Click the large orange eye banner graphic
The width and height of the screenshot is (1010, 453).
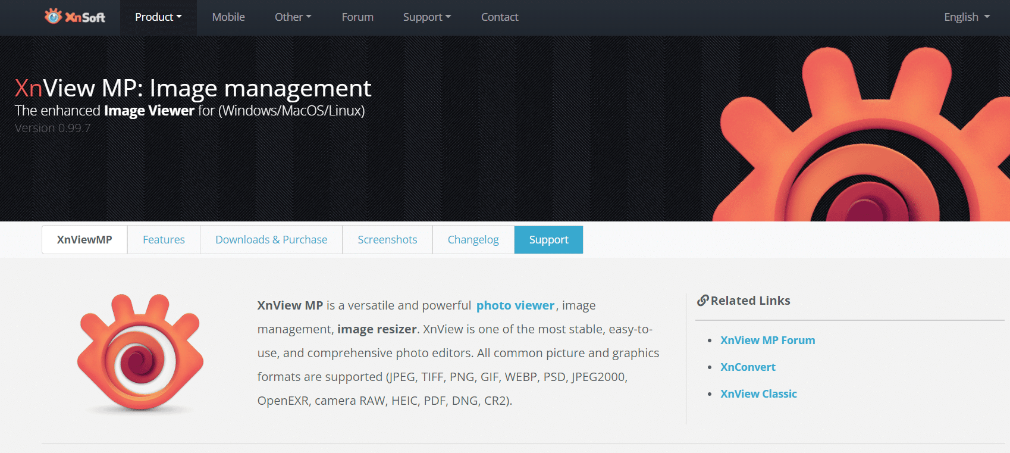(861, 134)
